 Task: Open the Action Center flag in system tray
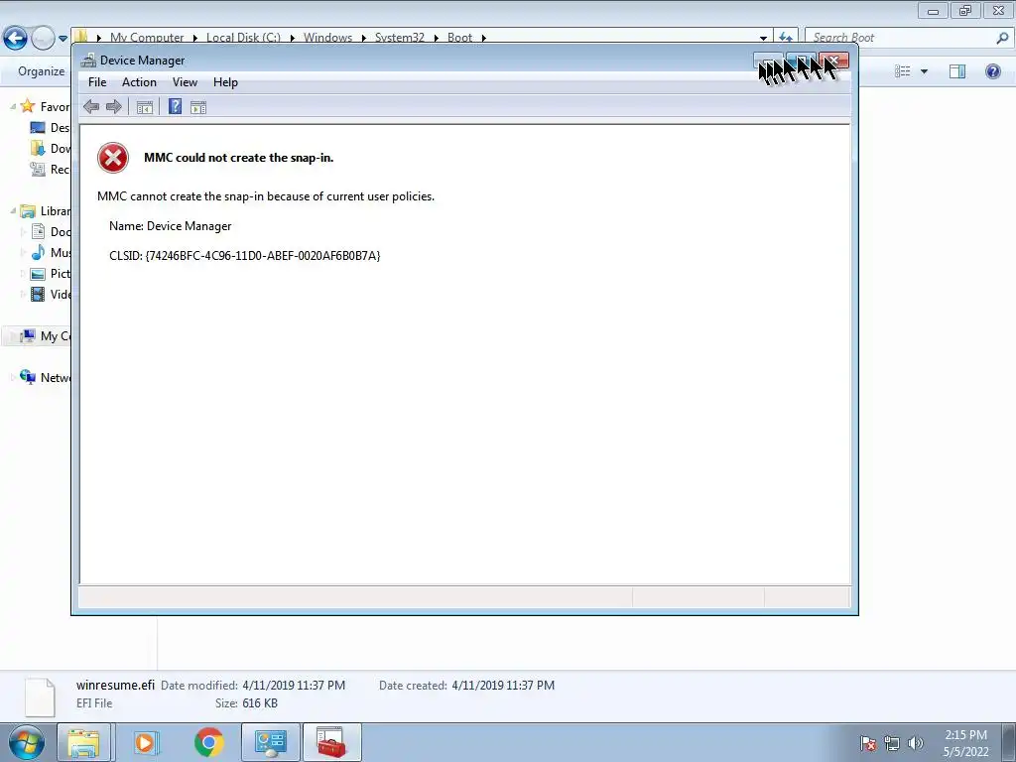(868, 743)
